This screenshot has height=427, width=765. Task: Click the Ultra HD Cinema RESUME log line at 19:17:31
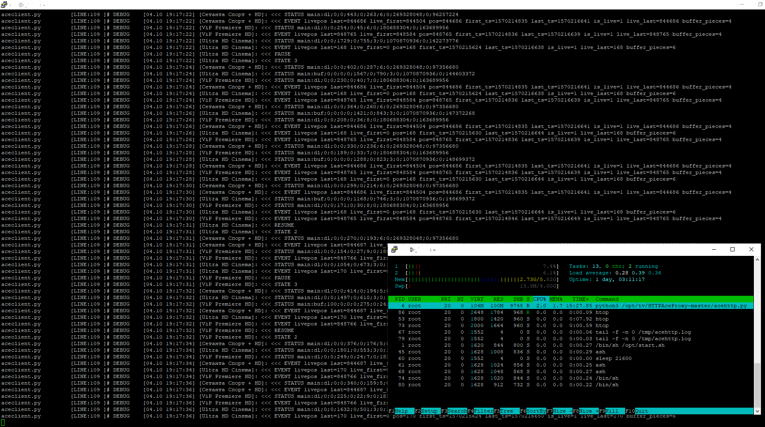(148, 225)
